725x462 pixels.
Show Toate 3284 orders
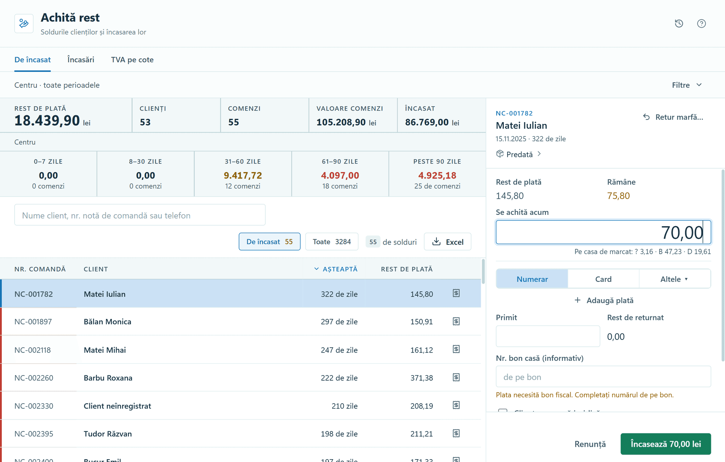pyautogui.click(x=332, y=241)
